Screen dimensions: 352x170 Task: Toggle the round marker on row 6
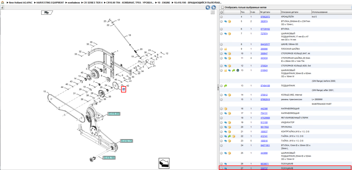221,29
